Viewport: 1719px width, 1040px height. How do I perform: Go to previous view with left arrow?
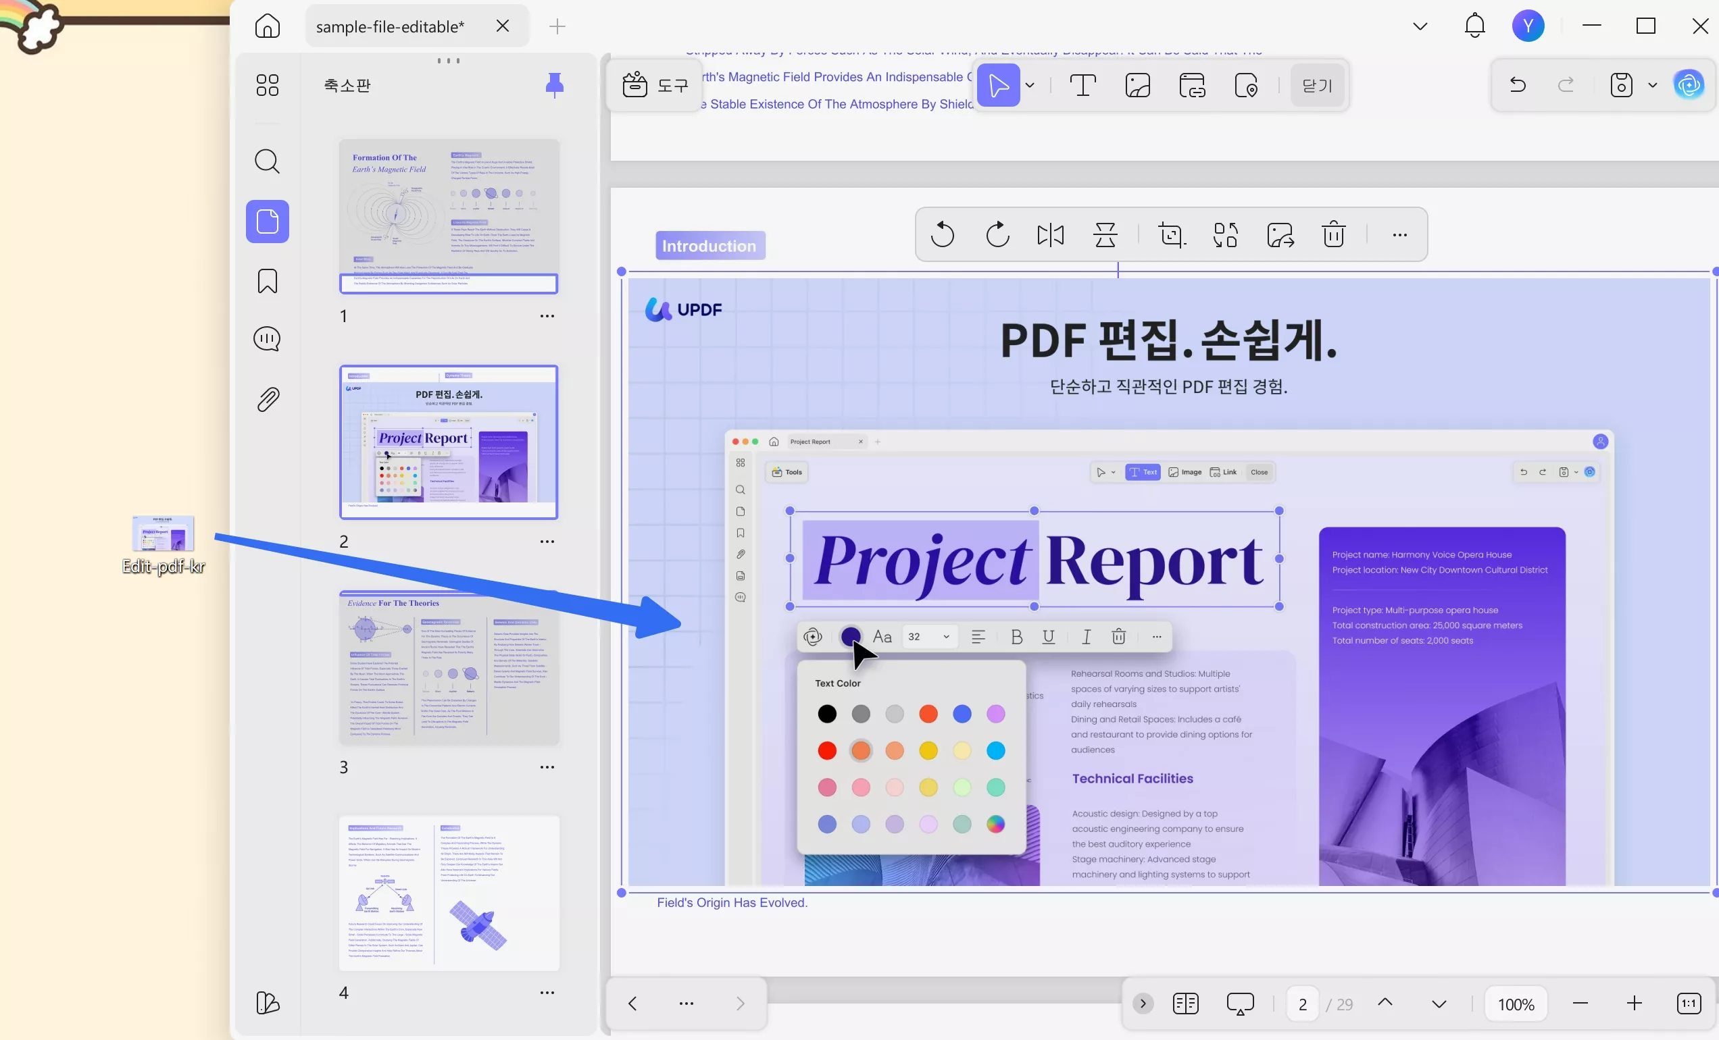(632, 1004)
